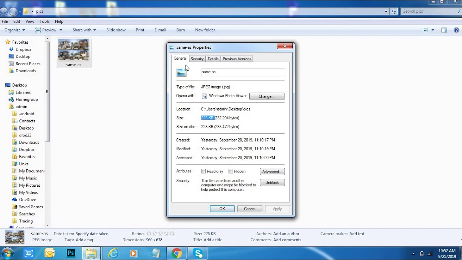Show hidden system tray icons
The width and height of the screenshot is (462, 260).
pyautogui.click(x=413, y=253)
